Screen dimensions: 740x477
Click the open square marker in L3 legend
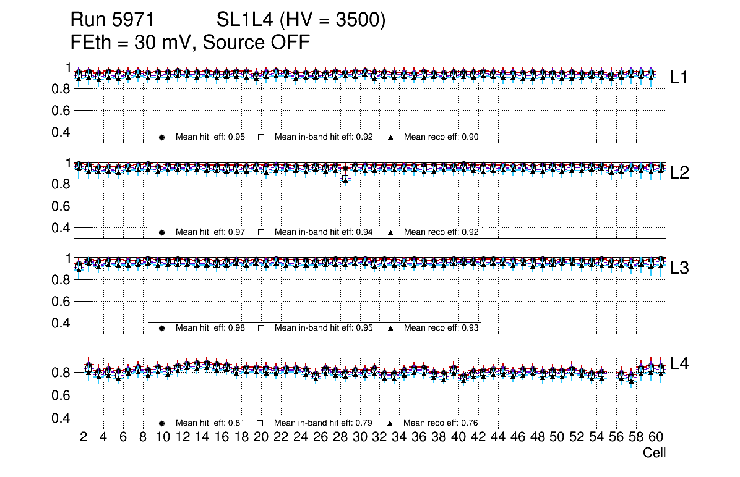click(261, 328)
